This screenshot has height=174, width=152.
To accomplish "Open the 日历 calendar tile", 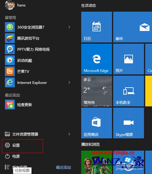I will click(x=97, y=27).
